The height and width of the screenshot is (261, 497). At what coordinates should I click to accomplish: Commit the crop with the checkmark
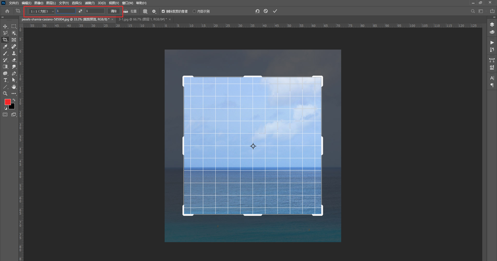(x=275, y=11)
